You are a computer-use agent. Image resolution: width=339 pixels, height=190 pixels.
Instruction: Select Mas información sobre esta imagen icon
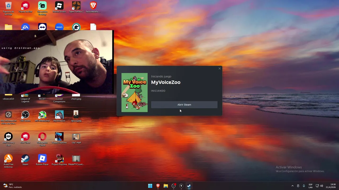8,117
